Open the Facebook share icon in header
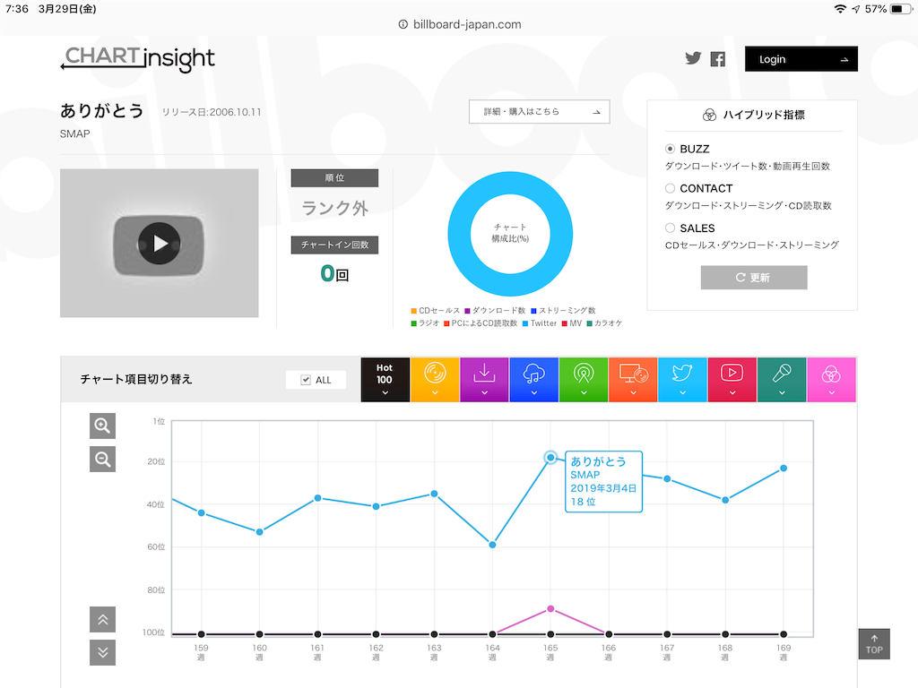918x688 pixels. coord(718,59)
